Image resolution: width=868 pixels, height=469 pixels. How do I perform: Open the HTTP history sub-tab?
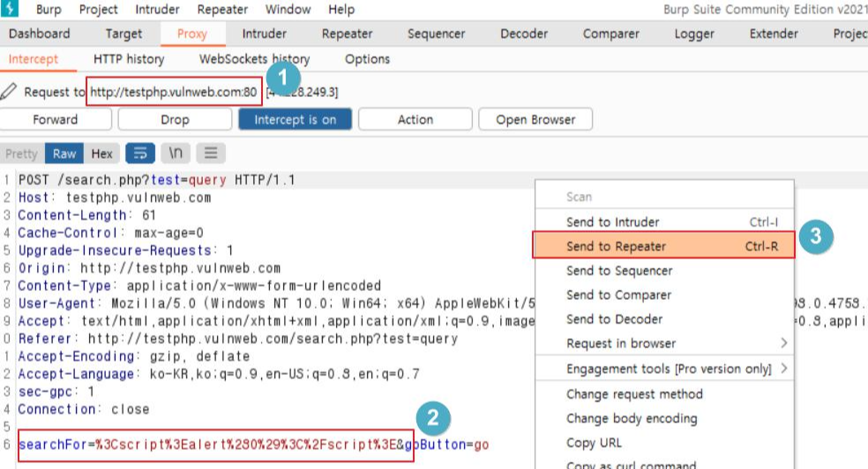tap(129, 59)
